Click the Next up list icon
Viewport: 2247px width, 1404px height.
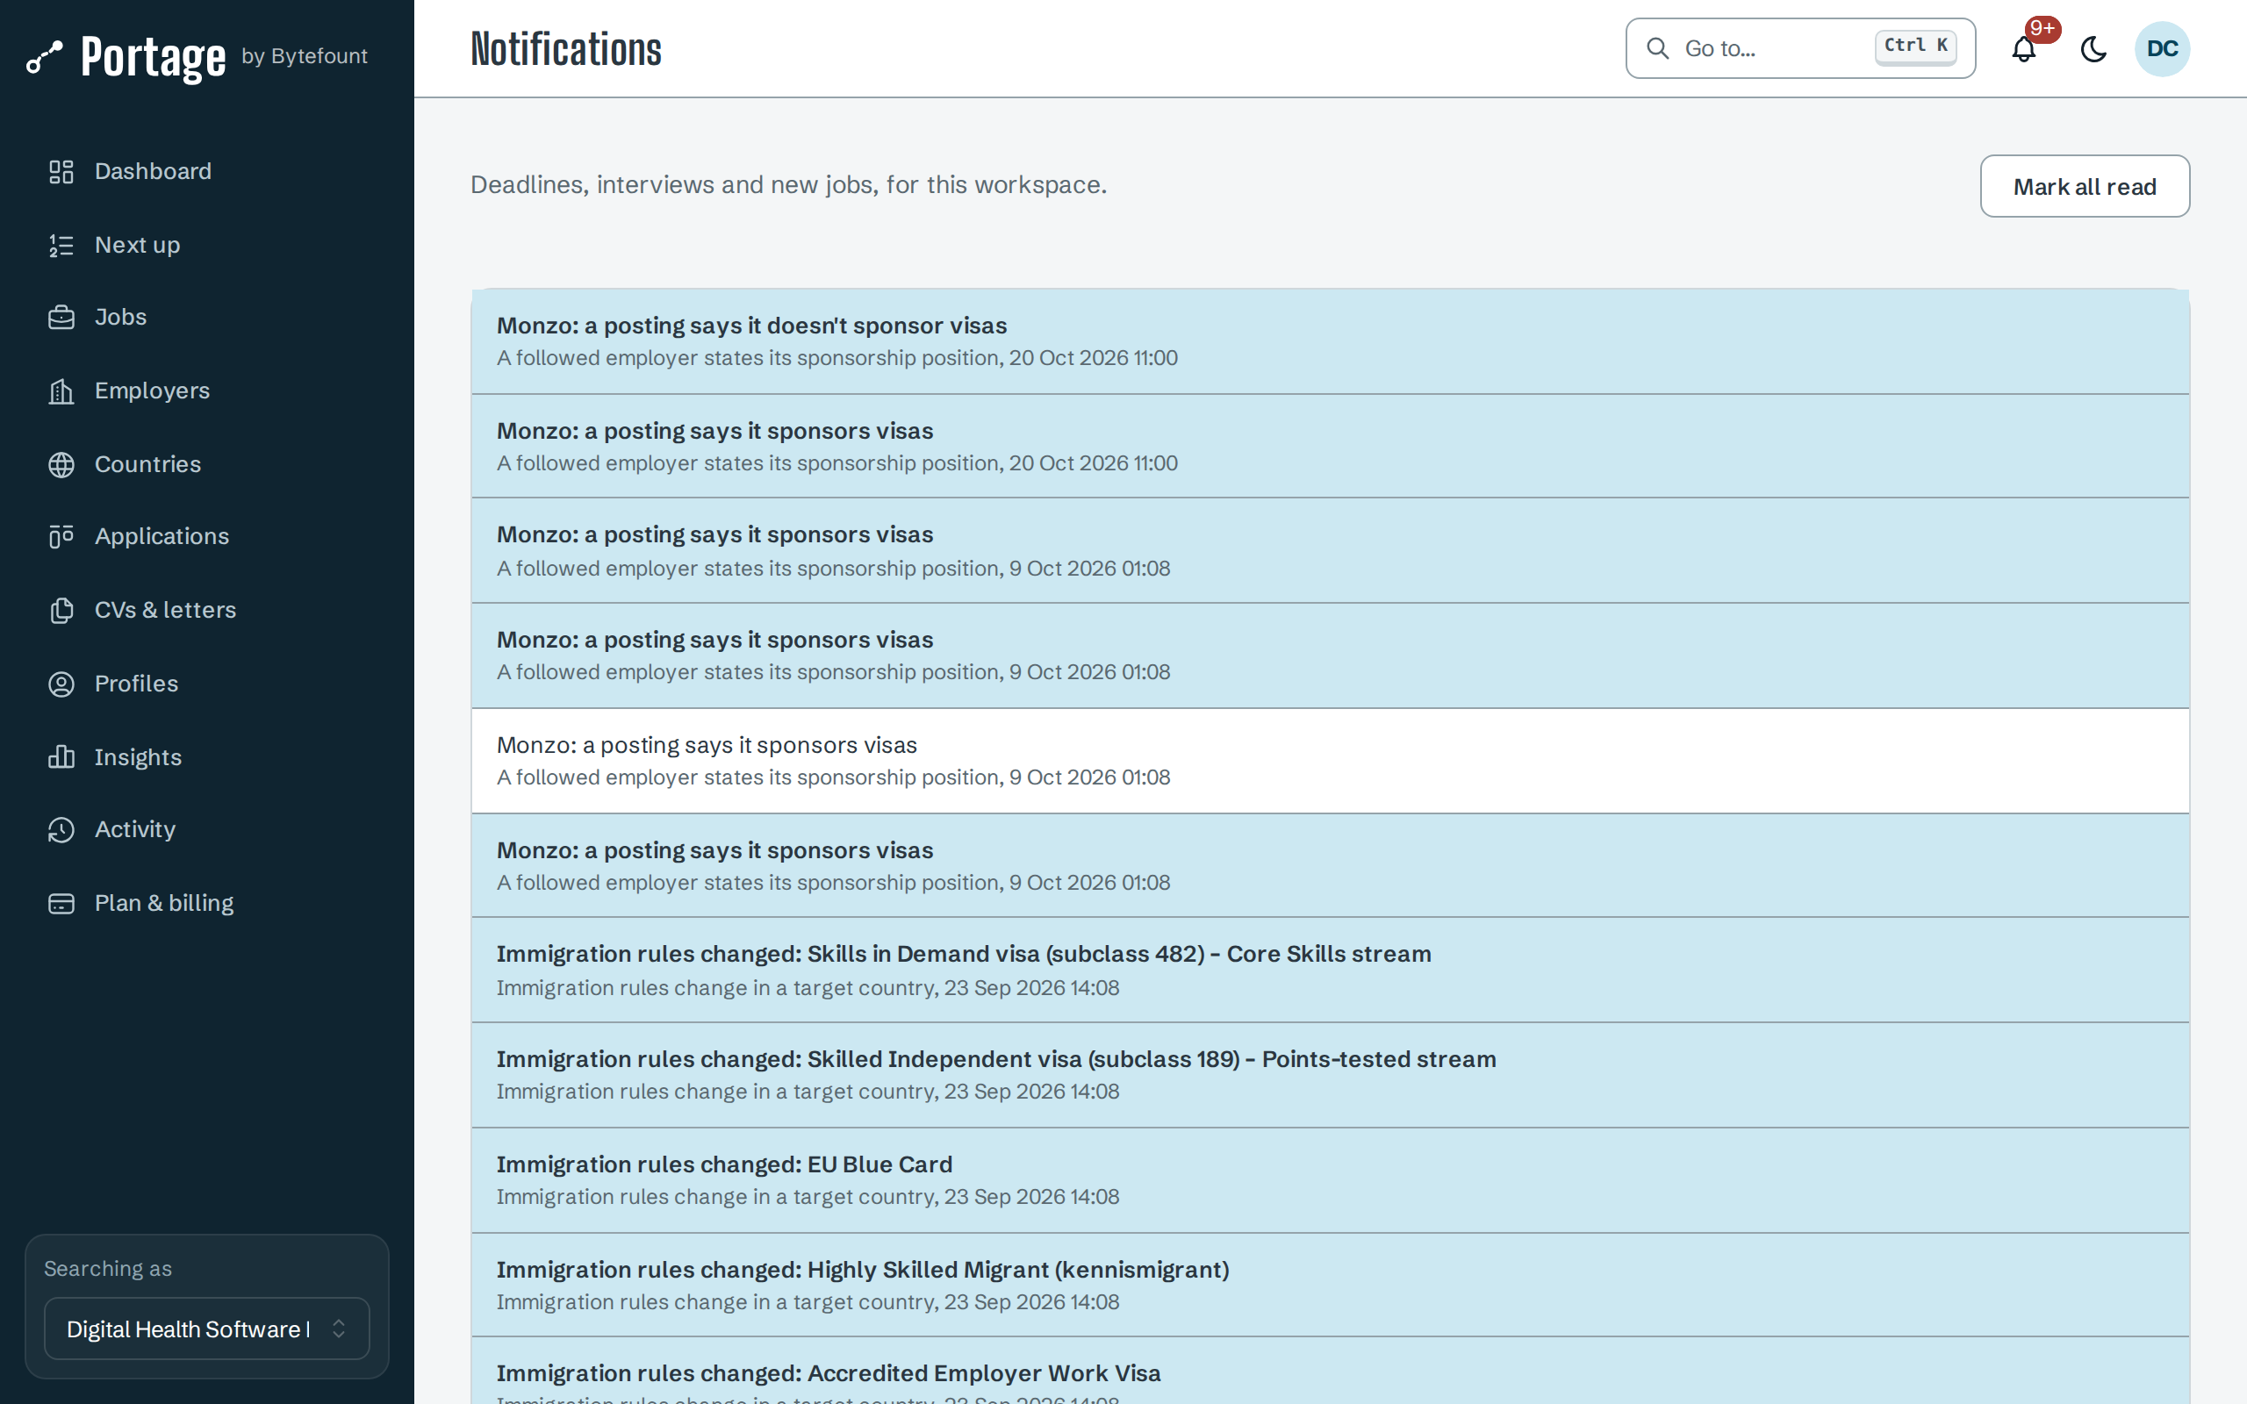[61, 245]
